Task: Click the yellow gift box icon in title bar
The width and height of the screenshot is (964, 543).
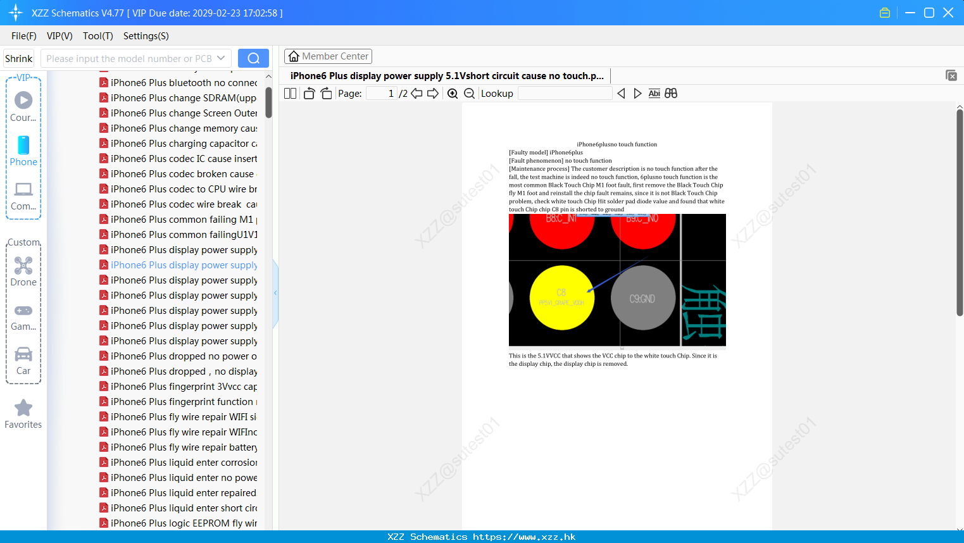Action: (885, 13)
